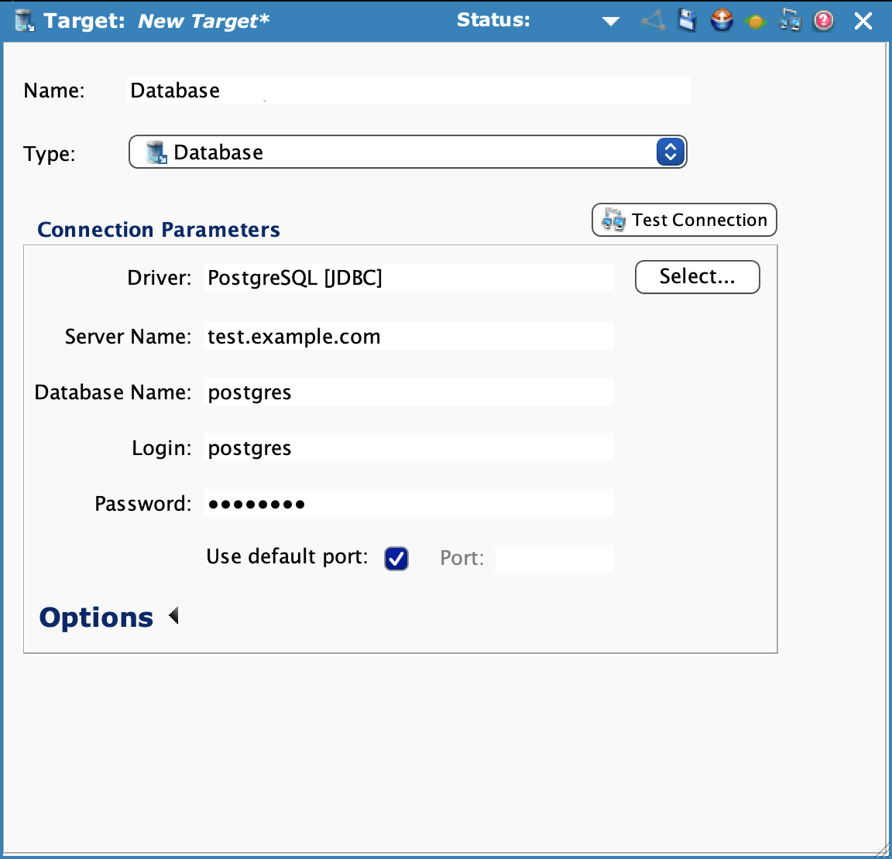Click the icon on the Test Connection button
This screenshot has height=859, width=892.
point(612,220)
